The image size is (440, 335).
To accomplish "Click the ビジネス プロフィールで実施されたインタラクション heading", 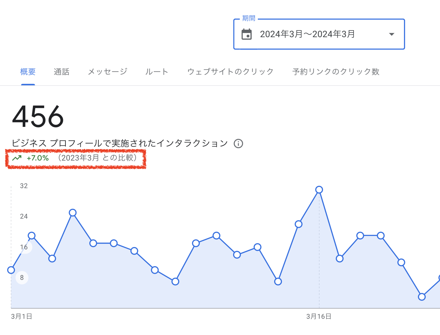I will [120, 143].
